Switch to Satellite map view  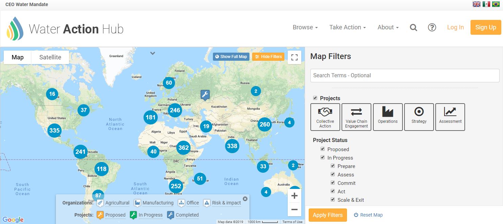(50, 57)
